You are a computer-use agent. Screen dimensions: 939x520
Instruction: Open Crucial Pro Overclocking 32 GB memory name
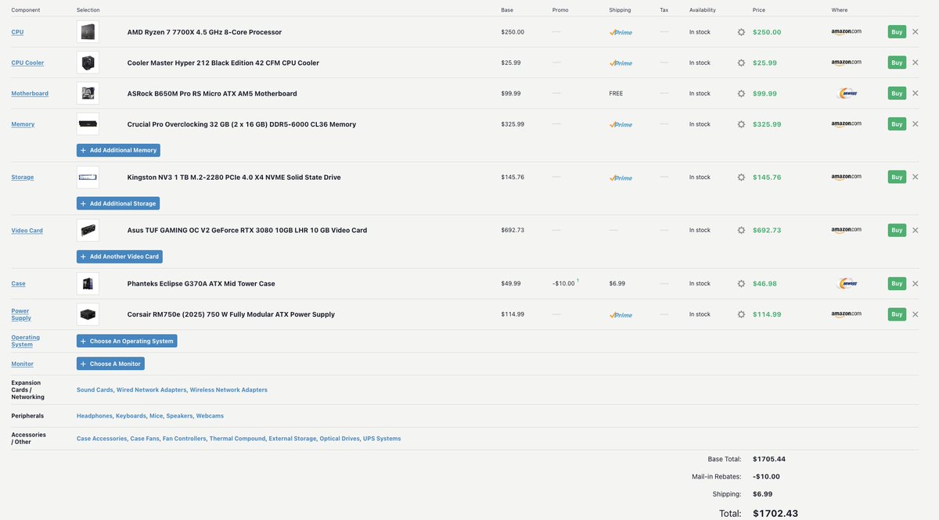click(x=242, y=124)
